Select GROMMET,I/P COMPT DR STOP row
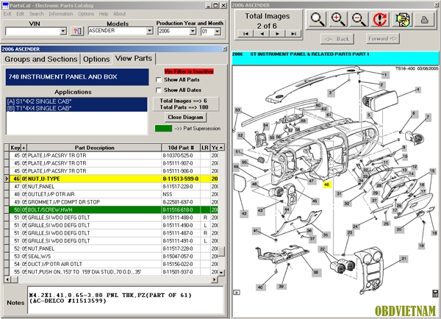Screen dimensions: 441x319 114,202
